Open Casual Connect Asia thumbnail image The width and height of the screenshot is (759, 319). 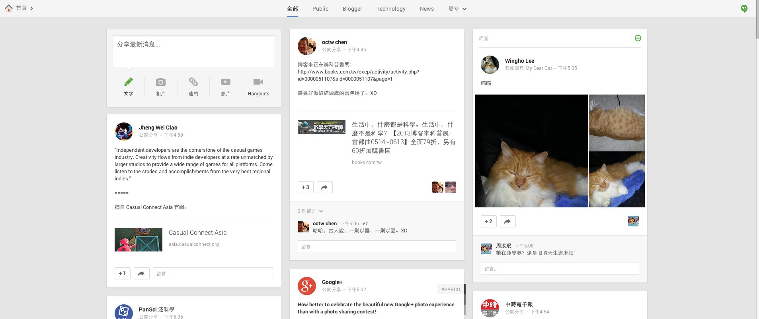click(139, 240)
